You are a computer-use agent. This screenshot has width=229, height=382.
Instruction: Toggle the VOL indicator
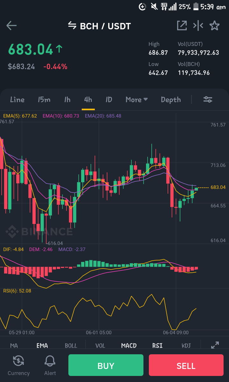pyautogui.click(x=100, y=345)
